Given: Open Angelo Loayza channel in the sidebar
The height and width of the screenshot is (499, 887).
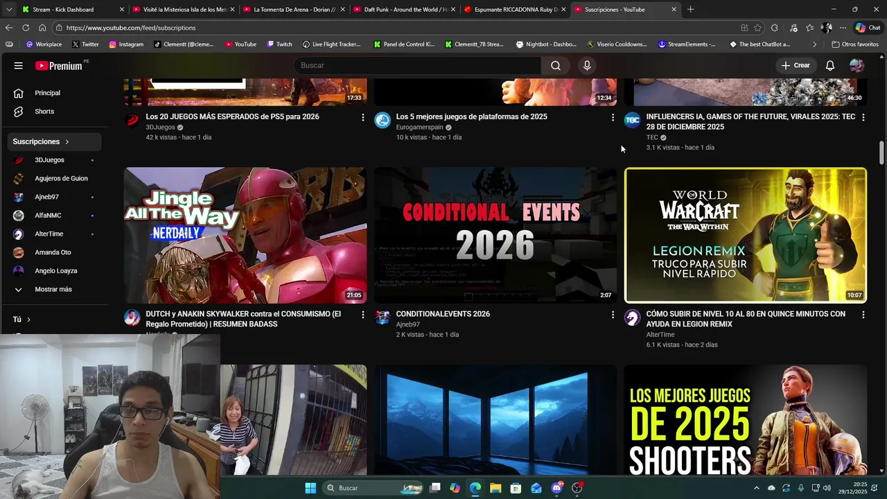Looking at the screenshot, I should (x=54, y=271).
